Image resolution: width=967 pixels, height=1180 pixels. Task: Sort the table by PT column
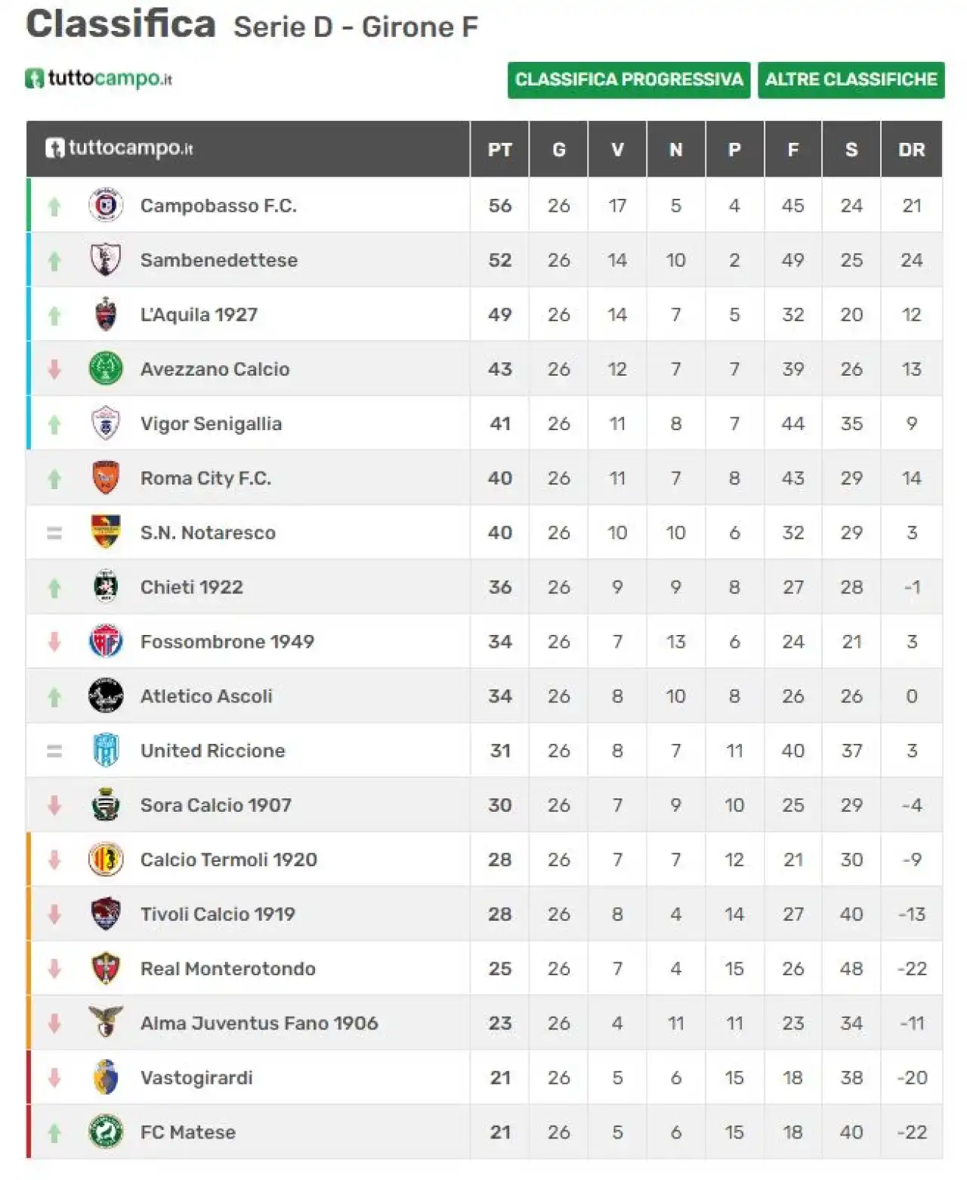coord(499,150)
